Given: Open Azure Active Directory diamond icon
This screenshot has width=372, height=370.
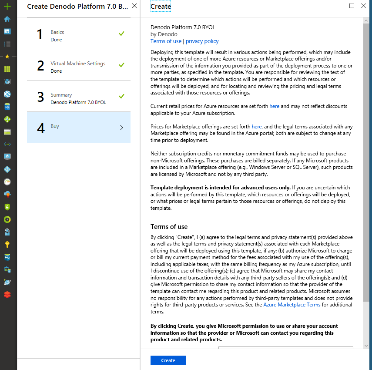Looking at the screenshot, I should (7, 169).
